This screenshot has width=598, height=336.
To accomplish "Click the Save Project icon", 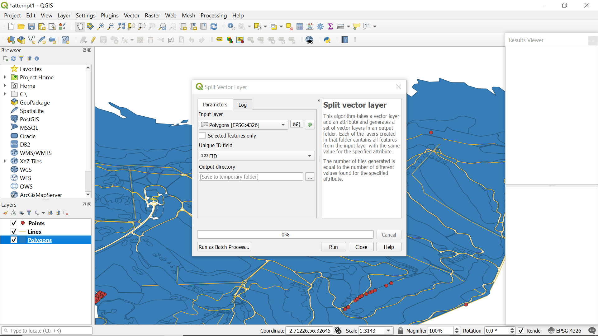I will pyautogui.click(x=31, y=27).
